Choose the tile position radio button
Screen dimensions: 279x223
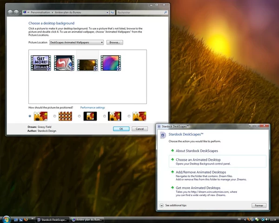tap(54, 116)
